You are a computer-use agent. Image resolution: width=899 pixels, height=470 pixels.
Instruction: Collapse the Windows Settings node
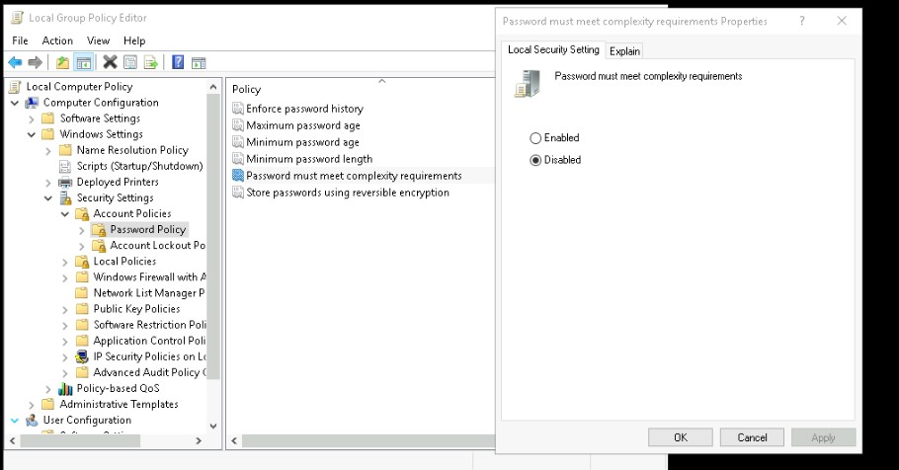pos(32,134)
